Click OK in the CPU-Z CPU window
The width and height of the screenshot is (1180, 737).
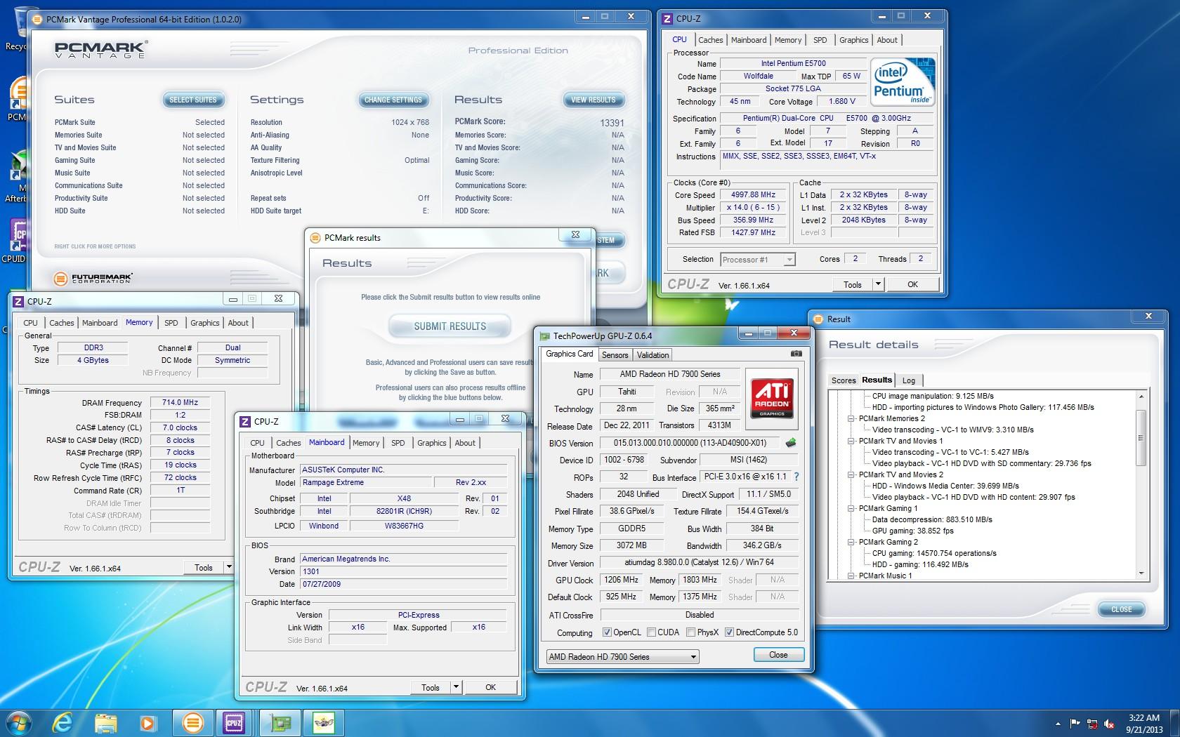point(912,284)
